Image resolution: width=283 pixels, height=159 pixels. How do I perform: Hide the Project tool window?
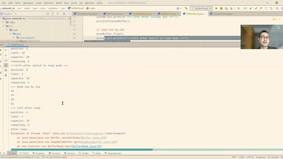pyautogui.click(x=69, y=14)
